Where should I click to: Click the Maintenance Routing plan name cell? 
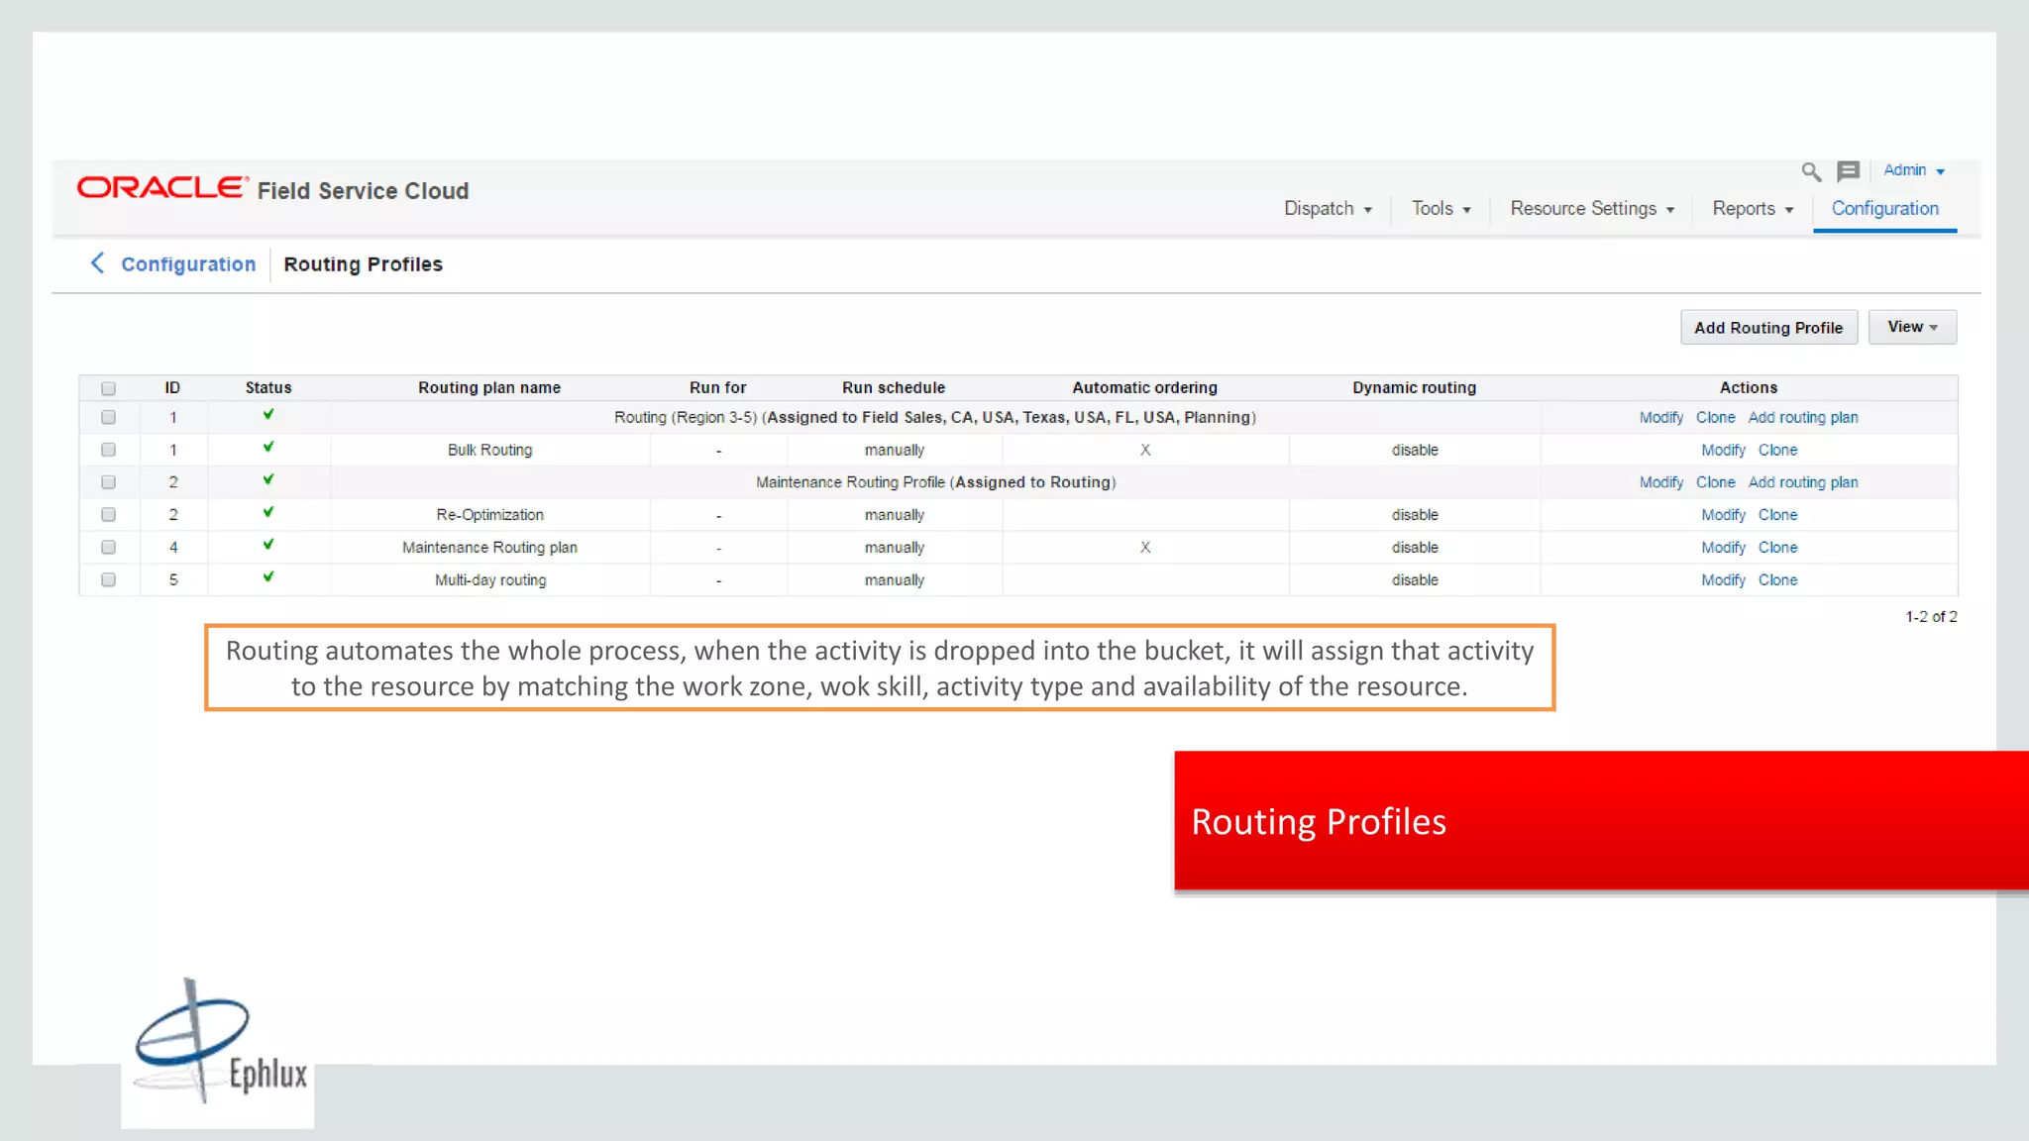point(489,548)
